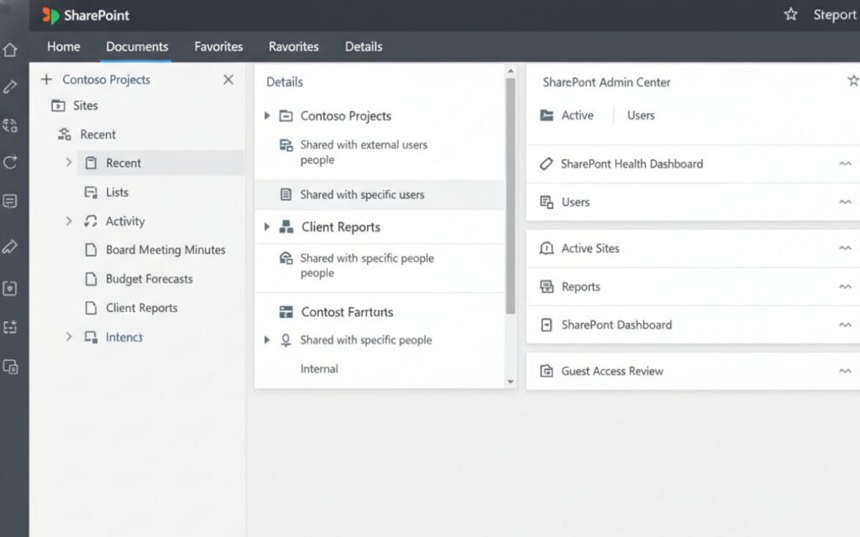Viewport: 860px width, 537px height.
Task: Click the Guest Access Review icon
Action: (x=547, y=371)
